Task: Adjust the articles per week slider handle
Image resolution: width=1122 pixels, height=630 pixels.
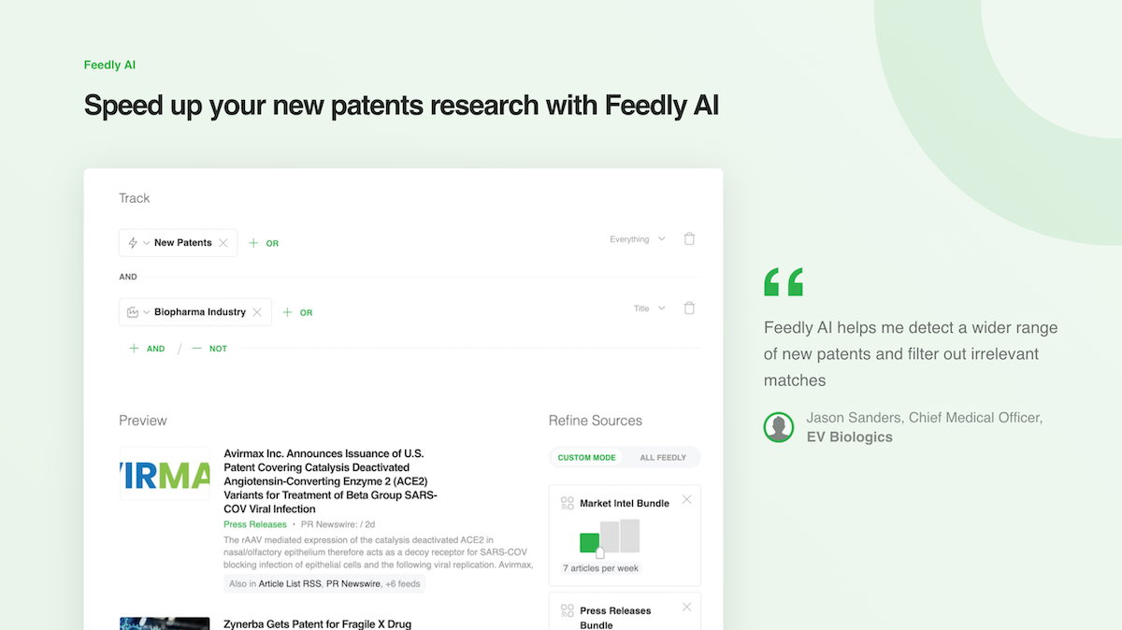Action: (x=600, y=553)
